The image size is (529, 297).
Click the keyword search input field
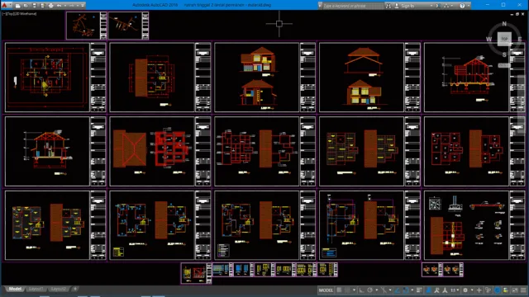tap(354, 6)
